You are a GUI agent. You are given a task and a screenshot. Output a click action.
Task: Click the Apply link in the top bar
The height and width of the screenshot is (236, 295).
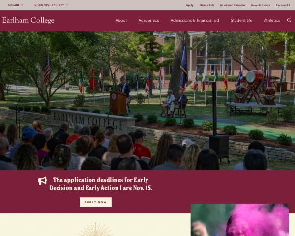(190, 5)
